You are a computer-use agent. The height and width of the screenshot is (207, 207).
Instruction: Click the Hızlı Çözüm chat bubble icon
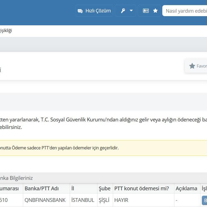(x=80, y=11)
